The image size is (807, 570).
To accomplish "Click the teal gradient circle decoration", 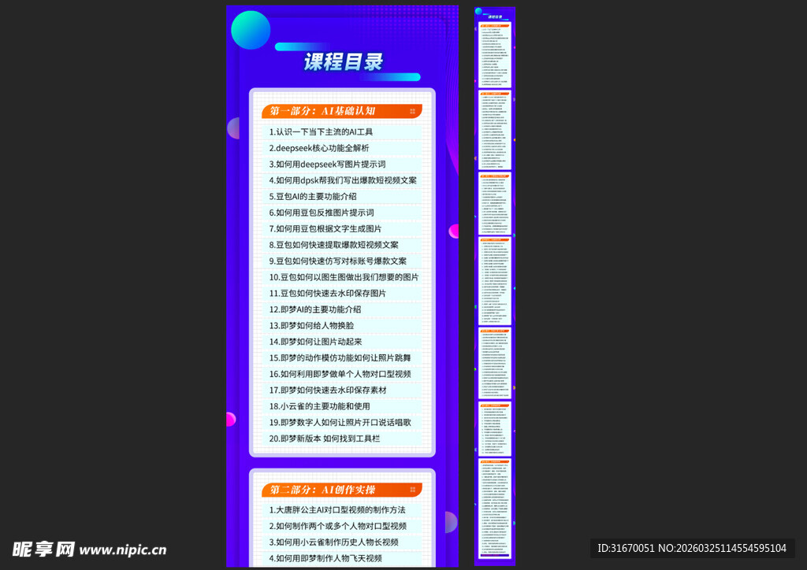I will (251, 29).
